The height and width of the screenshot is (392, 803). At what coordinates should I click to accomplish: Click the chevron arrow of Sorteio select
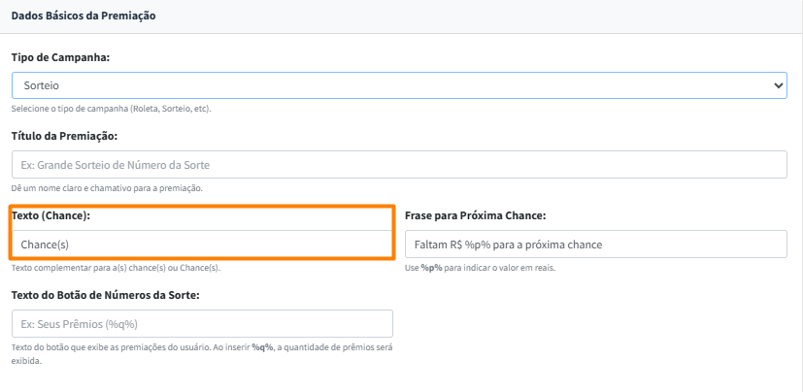[778, 86]
